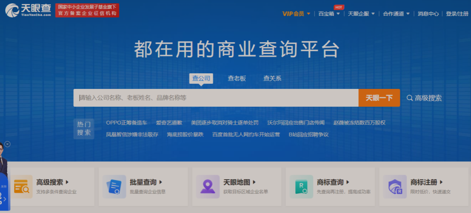Open hot search B站回应招聘争议
Screen dimensions: 471x213
click(309, 134)
